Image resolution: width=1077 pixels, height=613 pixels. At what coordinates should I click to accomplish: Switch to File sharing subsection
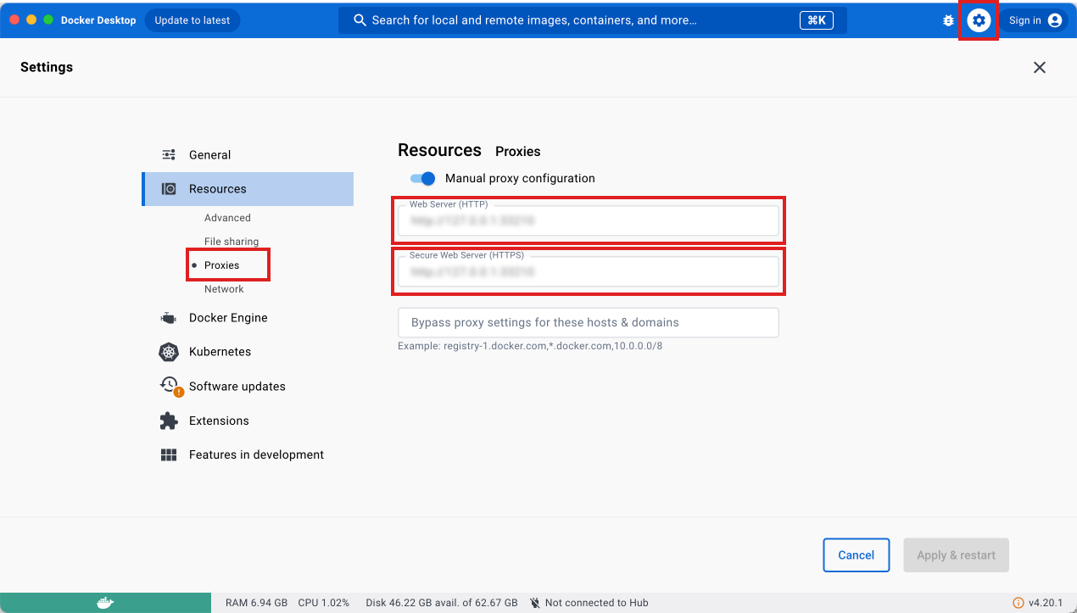pyautogui.click(x=232, y=242)
